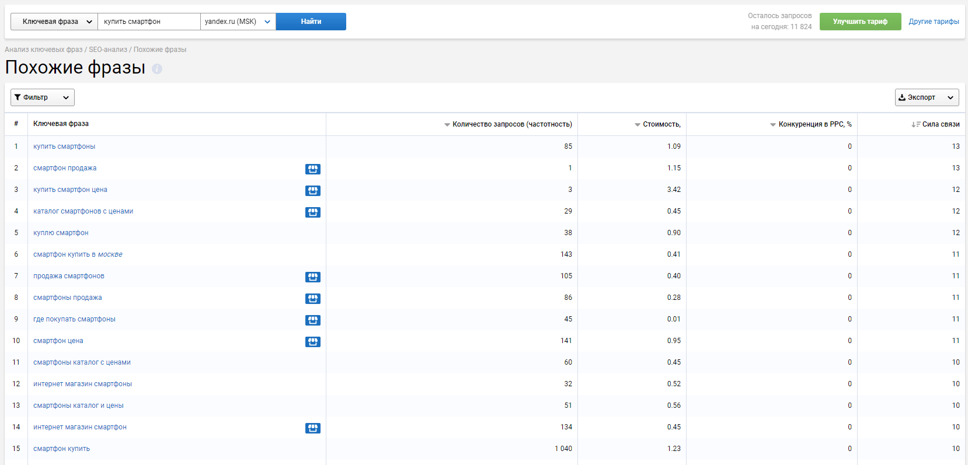Image resolution: width=968 pixels, height=465 pixels.
Task: Click the 'Найти' search button
Action: click(x=311, y=22)
